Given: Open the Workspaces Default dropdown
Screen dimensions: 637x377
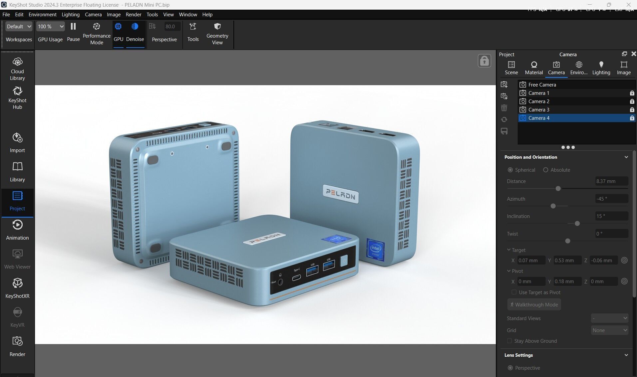Looking at the screenshot, I should pyautogui.click(x=19, y=26).
